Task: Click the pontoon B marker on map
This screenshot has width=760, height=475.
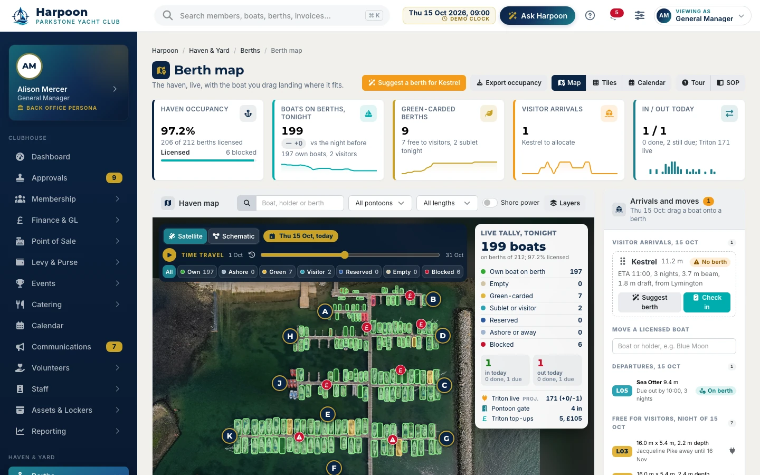Action: (433, 299)
